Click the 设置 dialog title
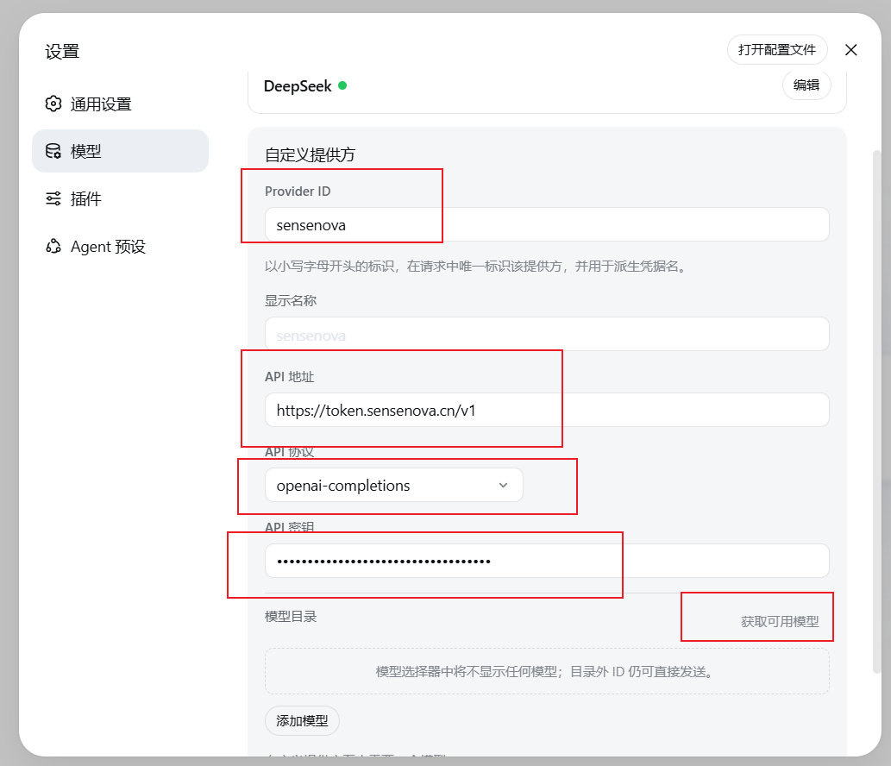The height and width of the screenshot is (766, 891). (x=62, y=52)
